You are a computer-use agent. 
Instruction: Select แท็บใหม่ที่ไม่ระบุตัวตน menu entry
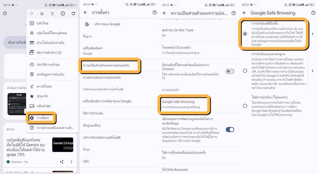point(52,33)
